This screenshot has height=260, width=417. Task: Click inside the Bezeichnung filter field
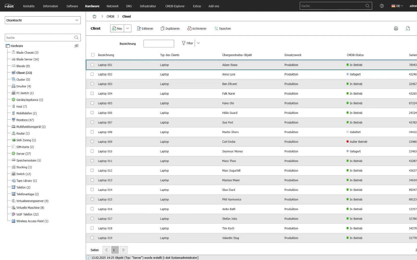point(158,43)
